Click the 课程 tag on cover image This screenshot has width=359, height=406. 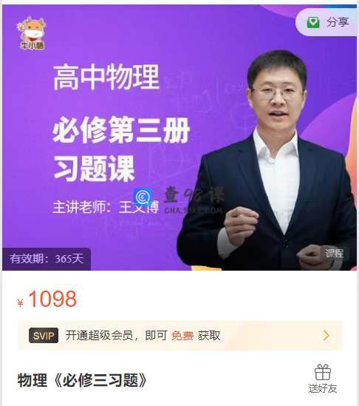pyautogui.click(x=334, y=253)
